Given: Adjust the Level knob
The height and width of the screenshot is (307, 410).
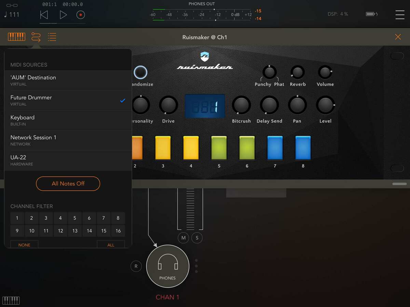Looking at the screenshot, I should point(325,105).
